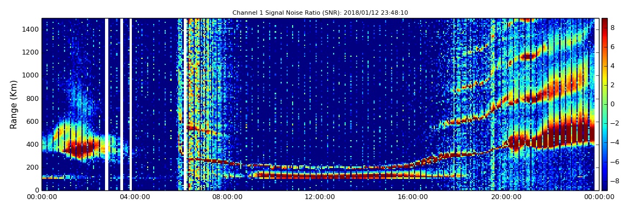Image resolution: width=629 pixels, height=222 pixels.
Task: Click the 800 y-axis tick label
Action: click(x=33, y=98)
